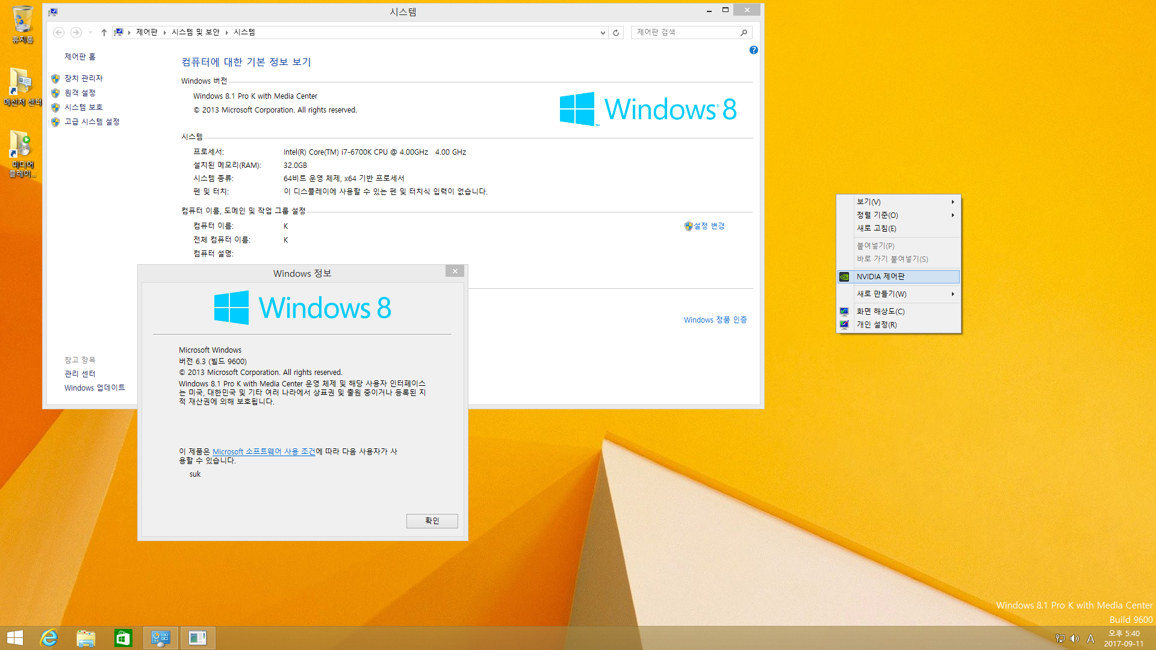Expand 보기(V) submenu
1156x650 pixels.
953,202
